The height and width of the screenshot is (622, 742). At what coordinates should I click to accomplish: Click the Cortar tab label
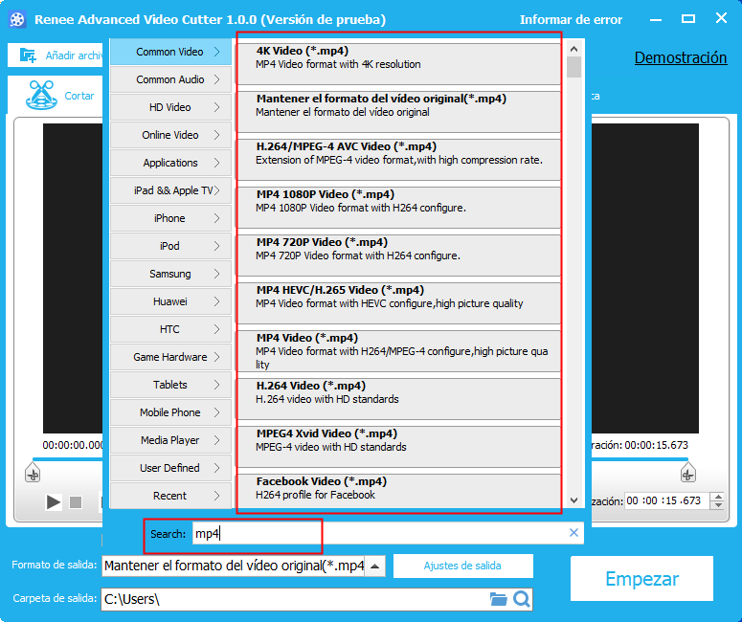79,96
